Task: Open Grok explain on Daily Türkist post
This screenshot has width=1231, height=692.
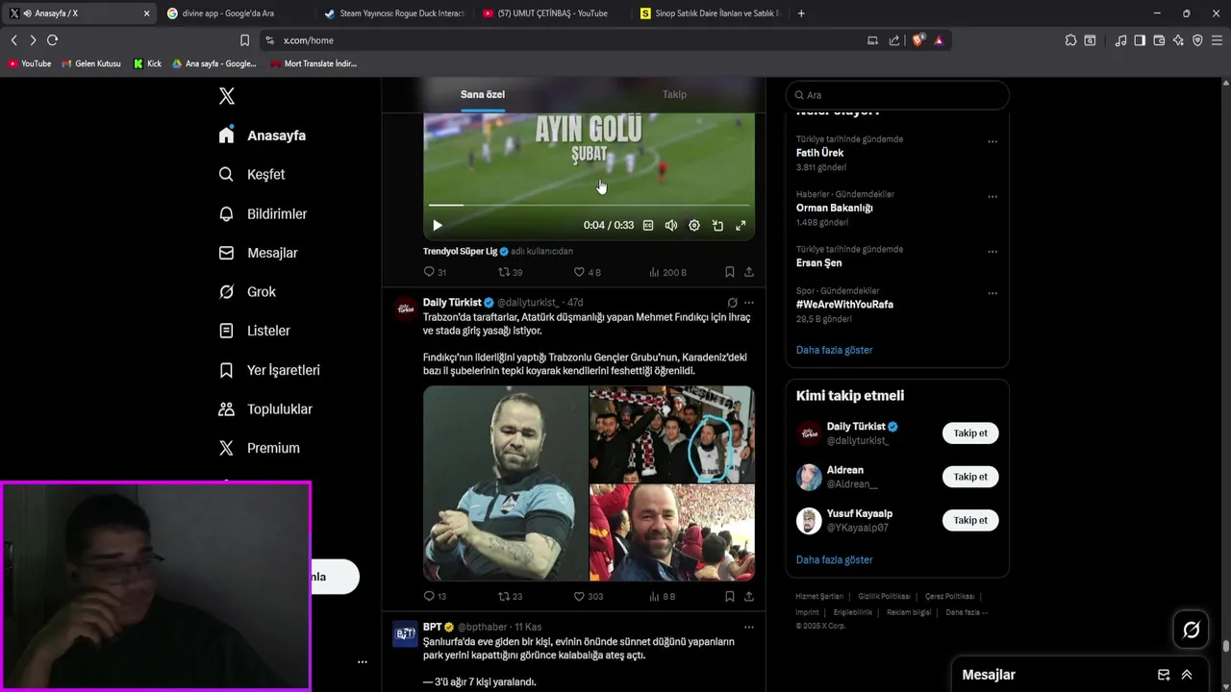Action: pyautogui.click(x=732, y=303)
